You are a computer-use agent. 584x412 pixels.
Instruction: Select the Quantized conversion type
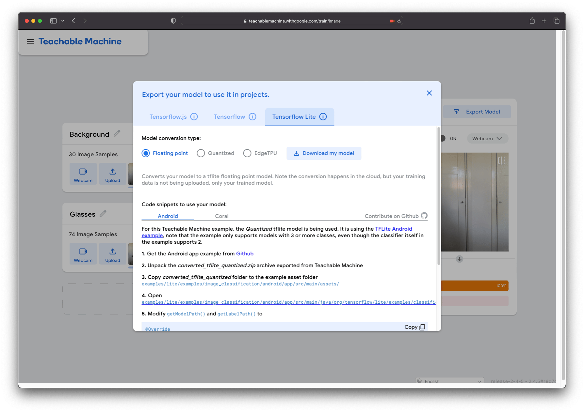(x=201, y=153)
